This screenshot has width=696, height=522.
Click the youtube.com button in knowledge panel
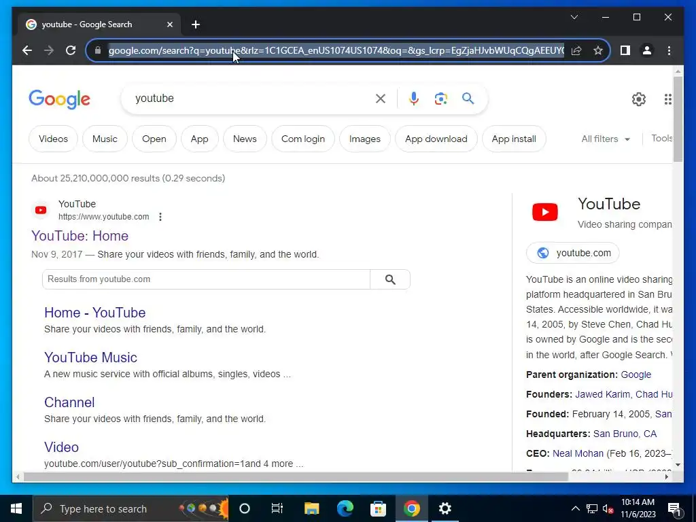point(572,253)
